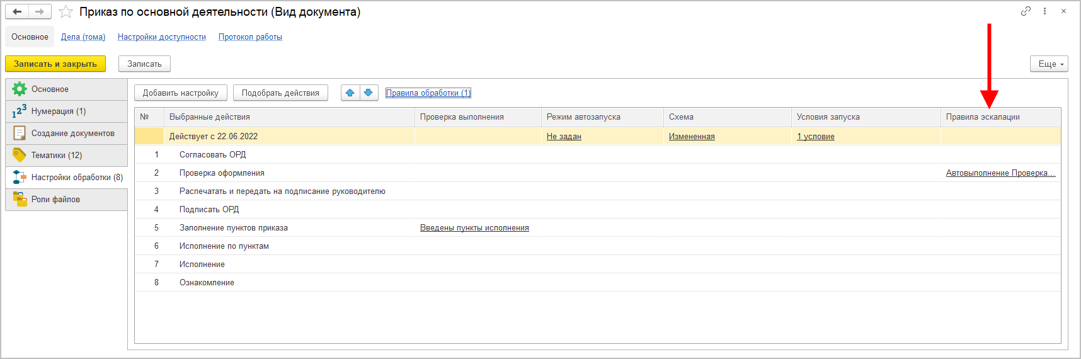This screenshot has width=1081, height=359.
Task: Sort by Правила эскалации column header
Action: (x=983, y=117)
